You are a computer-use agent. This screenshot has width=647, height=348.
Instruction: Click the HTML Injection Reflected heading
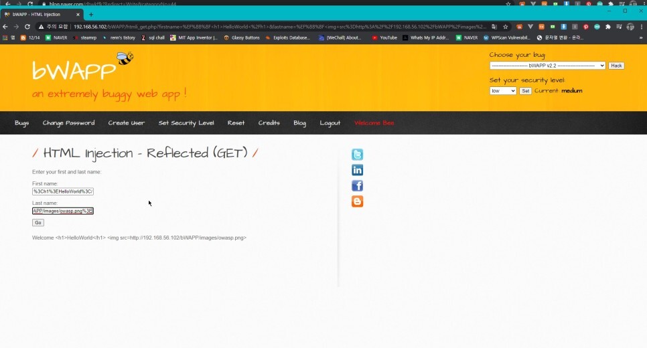145,153
